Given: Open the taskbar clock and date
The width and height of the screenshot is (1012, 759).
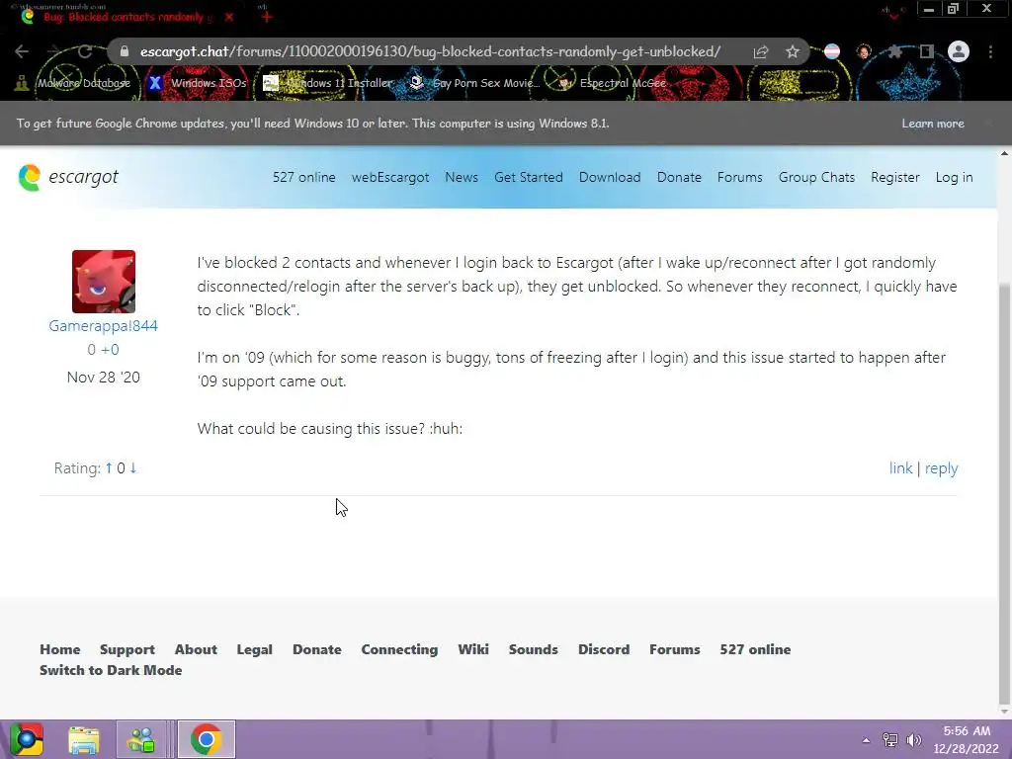Looking at the screenshot, I should pos(967,739).
